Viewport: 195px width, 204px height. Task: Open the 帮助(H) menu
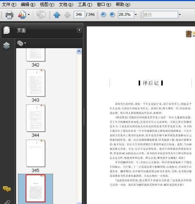point(123,5)
